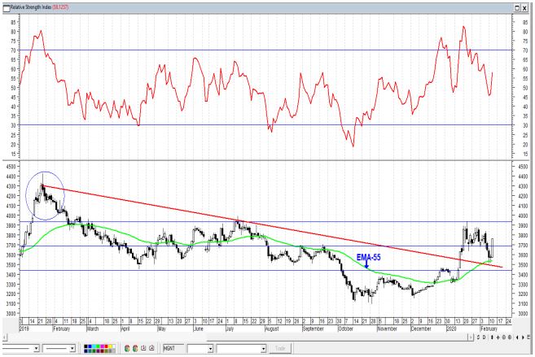The image size is (535, 357).
Task: Click the EMA-55 label on the chart
Action: pyautogui.click(x=369, y=258)
